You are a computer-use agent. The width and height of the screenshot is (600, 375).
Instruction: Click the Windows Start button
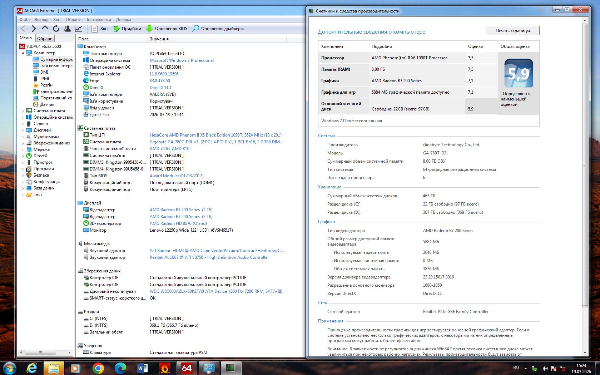10,368
